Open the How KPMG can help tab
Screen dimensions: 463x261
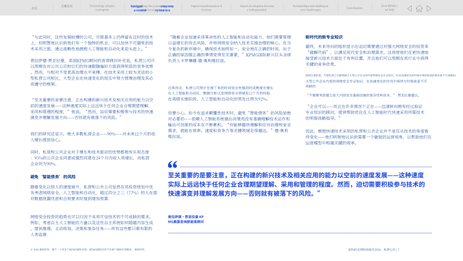coord(390,8)
